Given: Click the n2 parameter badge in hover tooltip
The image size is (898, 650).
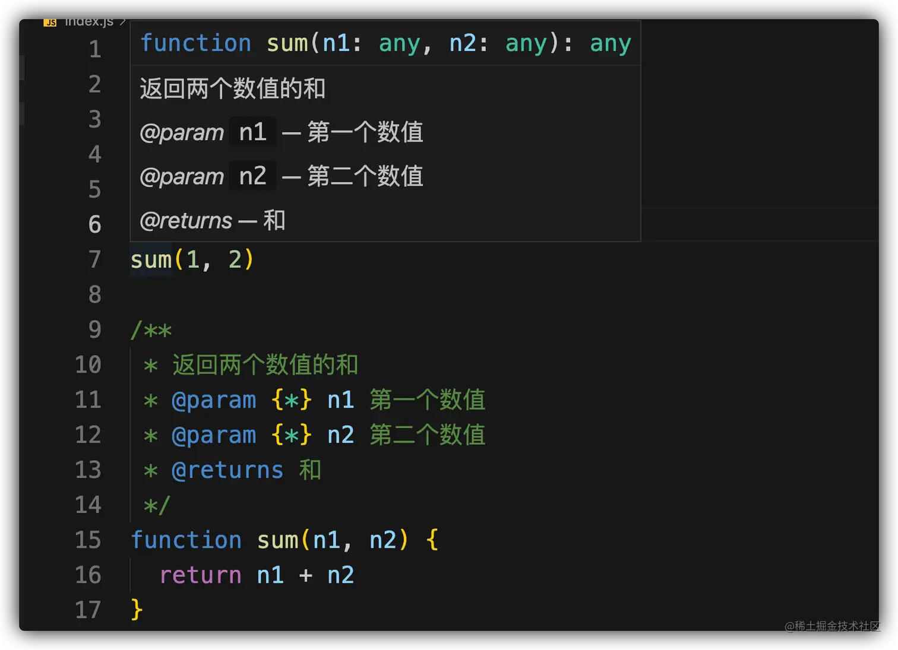Looking at the screenshot, I should pos(252,176).
